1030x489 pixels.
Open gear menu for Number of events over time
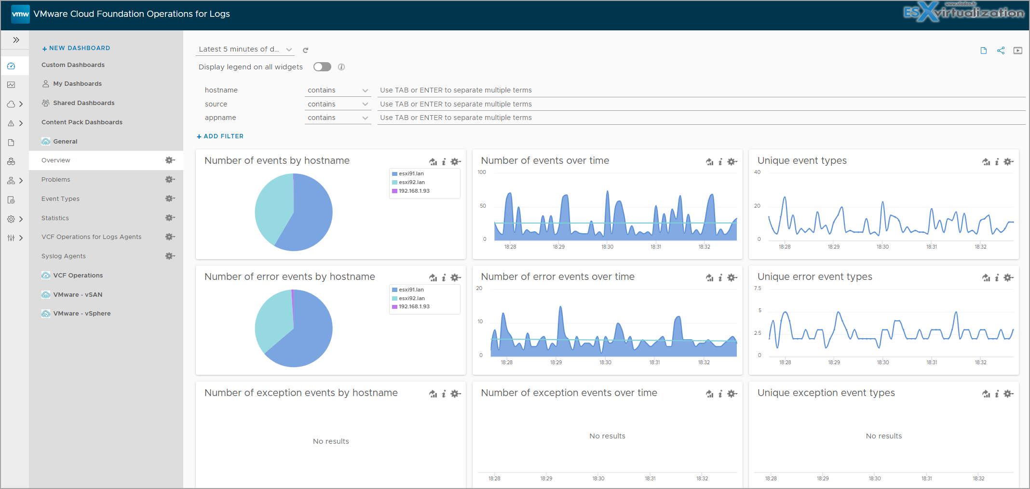point(732,162)
